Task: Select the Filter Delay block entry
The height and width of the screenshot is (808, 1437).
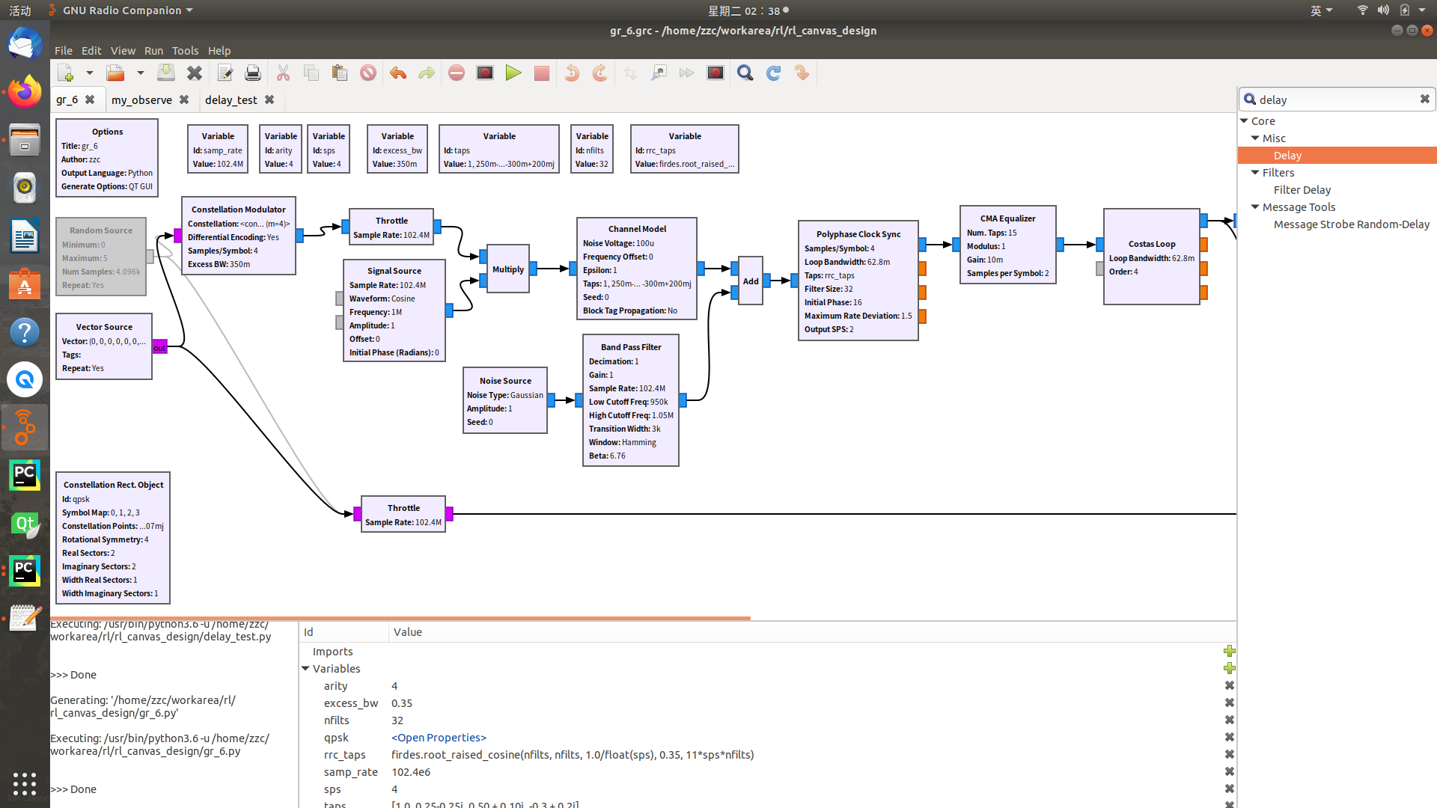Action: click(1302, 190)
